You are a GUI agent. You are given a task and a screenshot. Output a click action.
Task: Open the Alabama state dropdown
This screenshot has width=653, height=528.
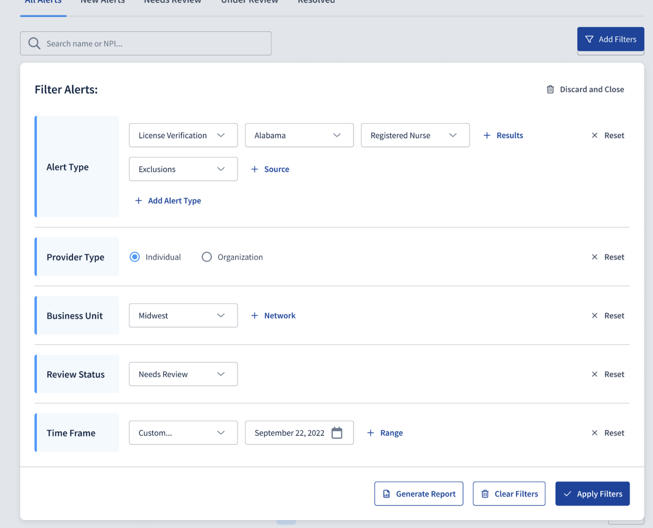[x=299, y=135]
